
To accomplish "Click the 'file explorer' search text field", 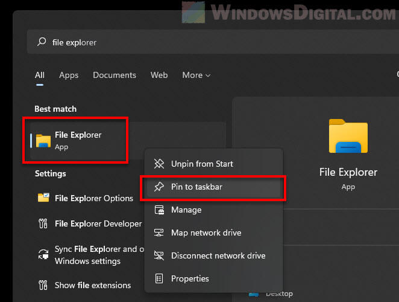I will [x=213, y=42].
